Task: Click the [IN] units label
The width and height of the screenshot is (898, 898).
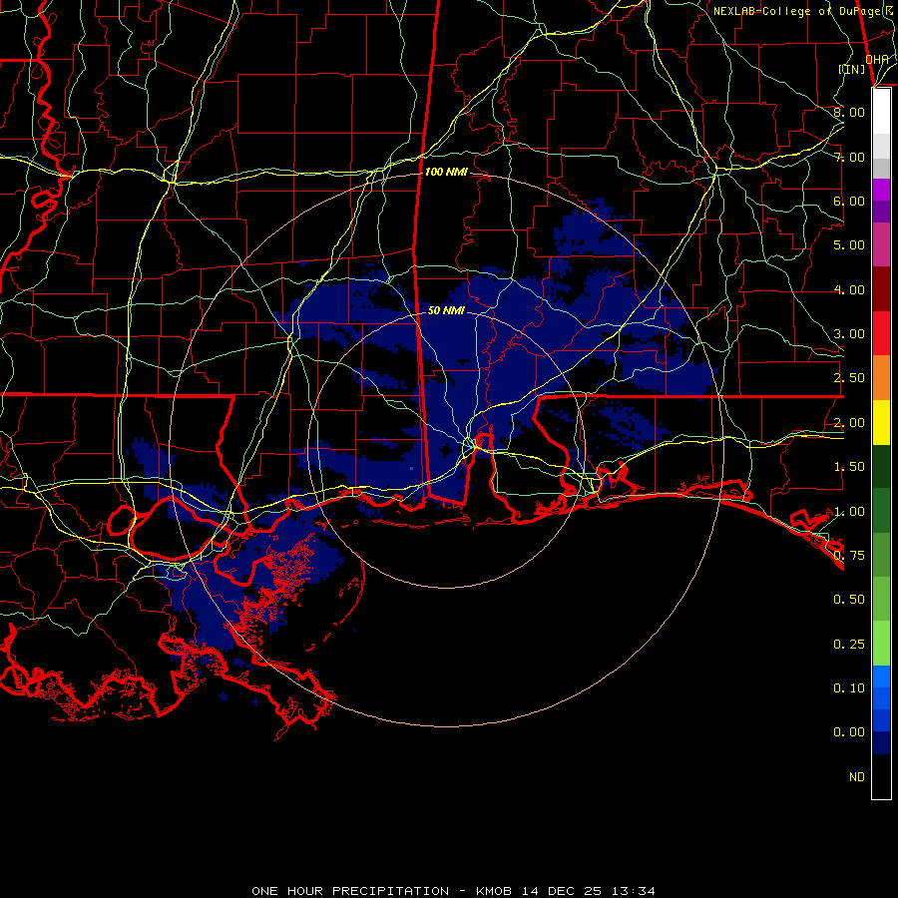Action: point(851,69)
